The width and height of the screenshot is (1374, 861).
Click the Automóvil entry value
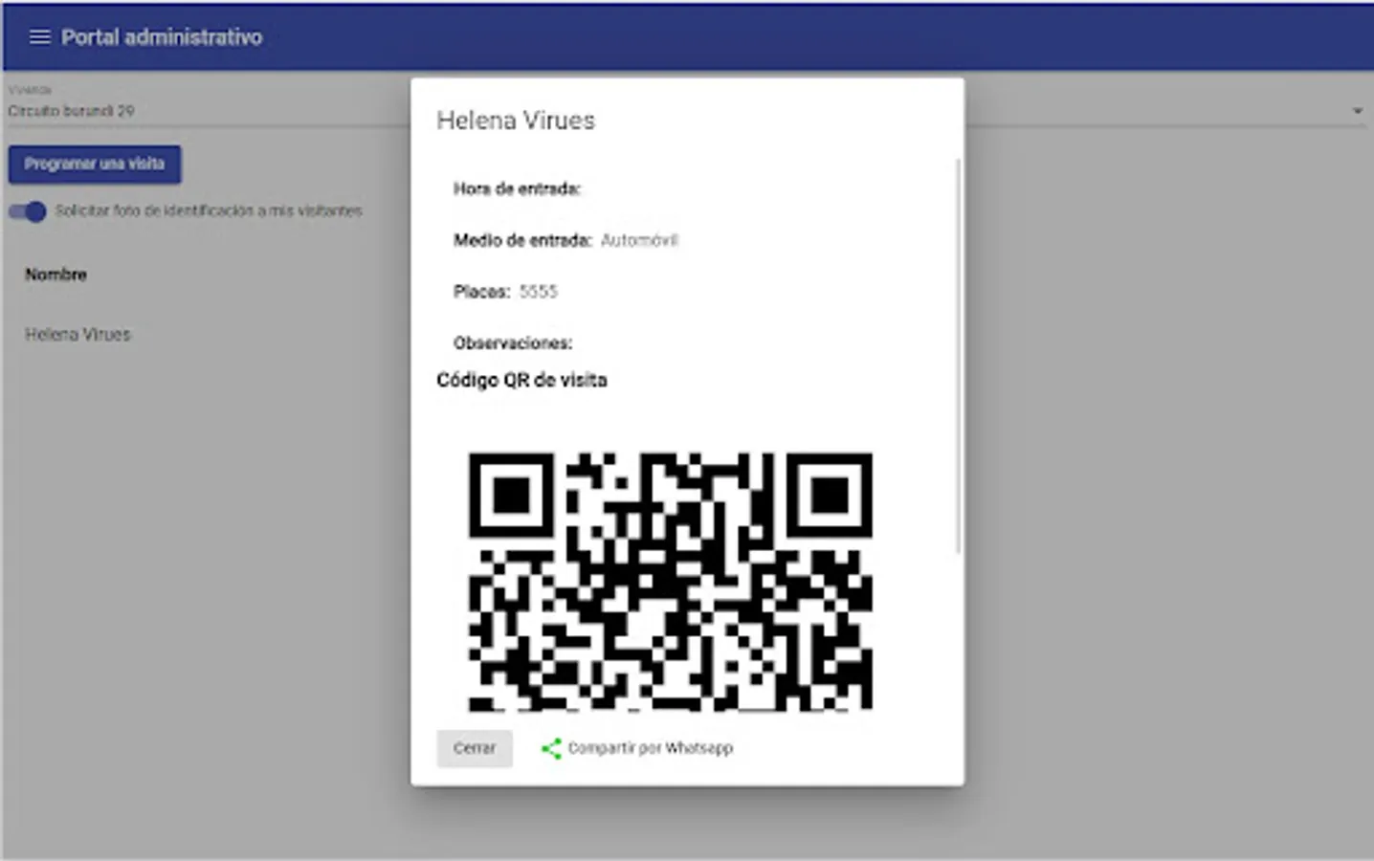pos(639,240)
